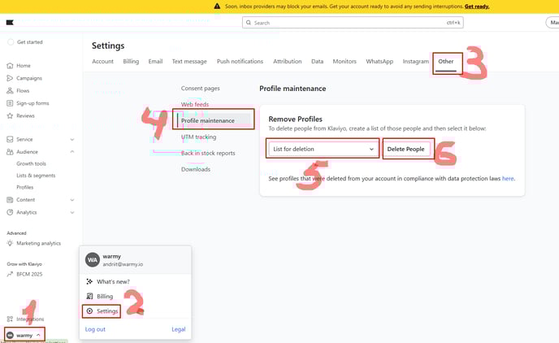Click the Log out link
Screen dimensions: 559x343
(95, 329)
